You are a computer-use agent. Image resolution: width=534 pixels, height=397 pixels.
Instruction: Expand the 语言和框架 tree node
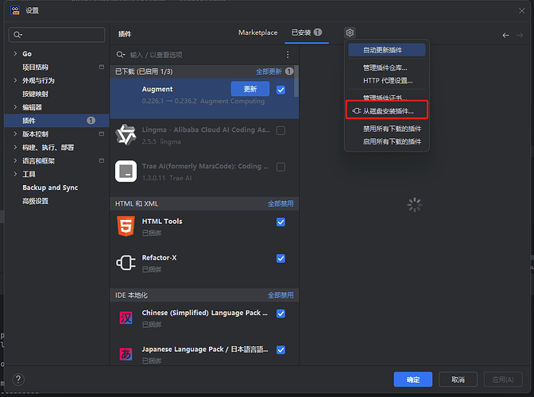pos(15,160)
